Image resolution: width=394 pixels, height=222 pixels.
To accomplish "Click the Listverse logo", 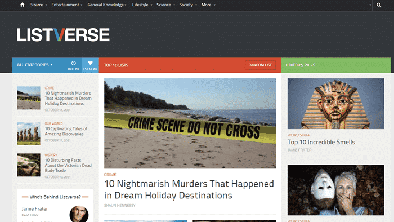I will pos(63,35).
